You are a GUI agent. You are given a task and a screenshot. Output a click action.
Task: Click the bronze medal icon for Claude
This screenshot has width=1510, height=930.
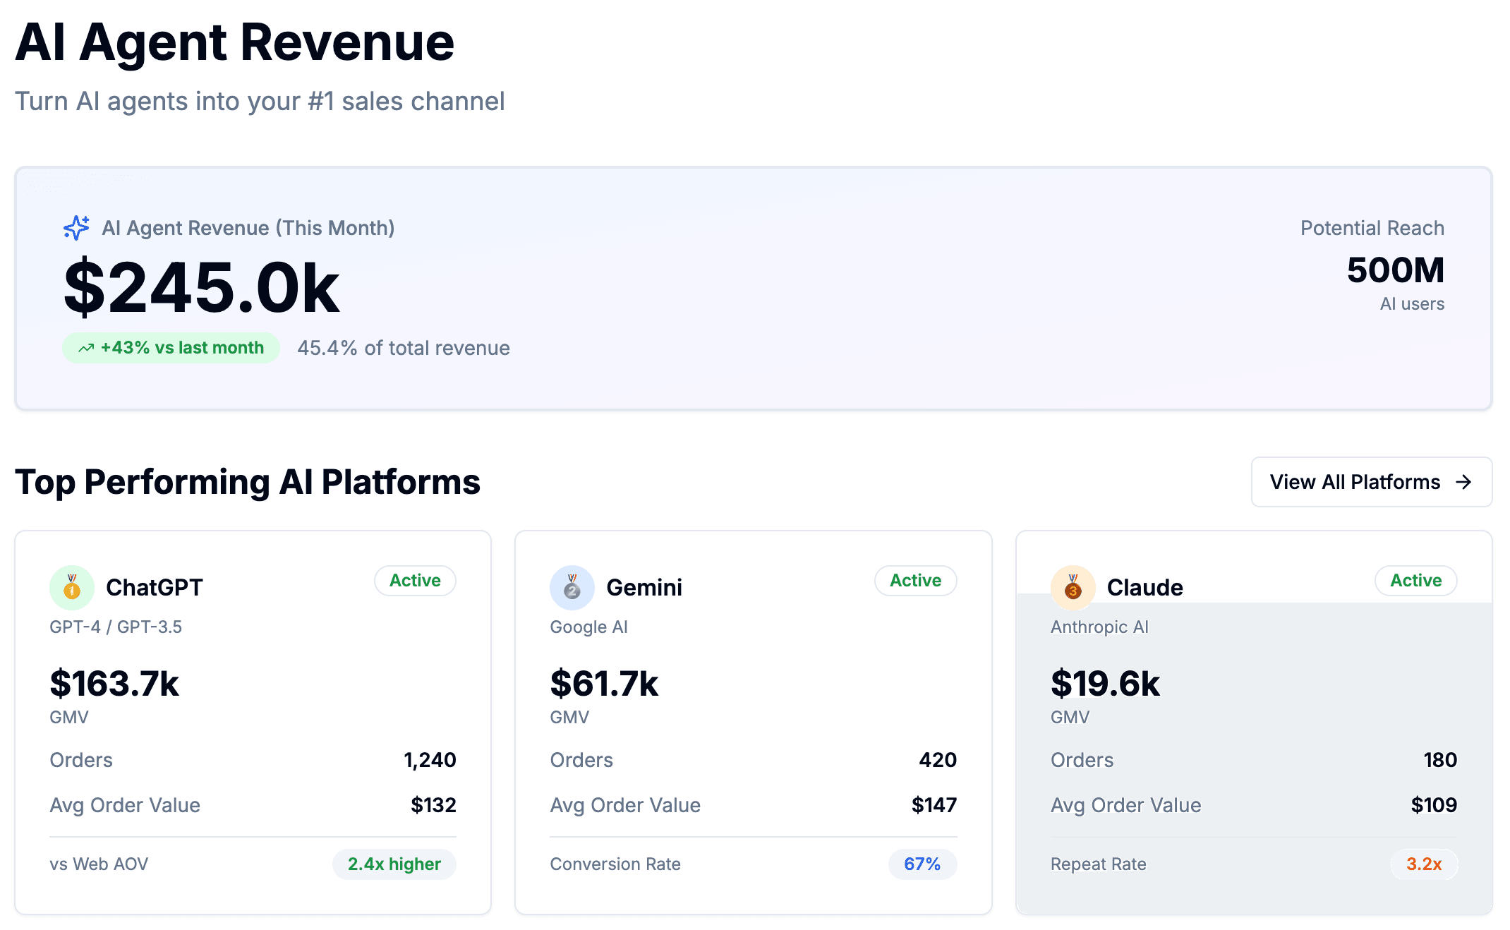pyautogui.click(x=1073, y=587)
